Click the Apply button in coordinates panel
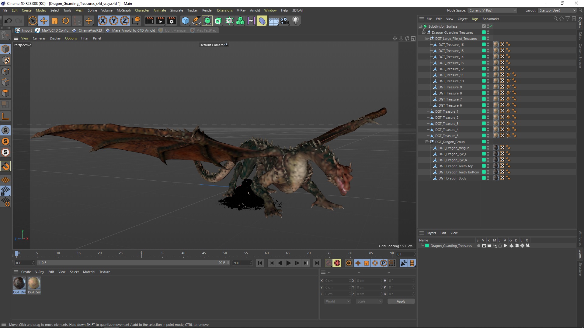Screen dimensions: 584x328 click(x=401, y=301)
